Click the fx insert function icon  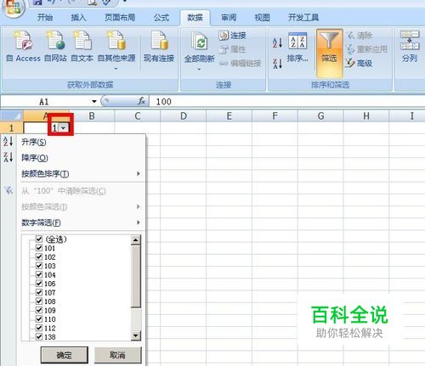142,101
